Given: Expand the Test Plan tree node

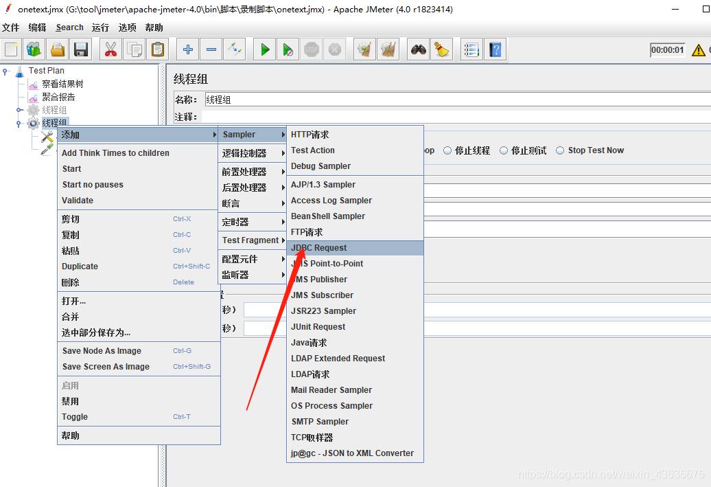Looking at the screenshot, I should click(x=5, y=71).
